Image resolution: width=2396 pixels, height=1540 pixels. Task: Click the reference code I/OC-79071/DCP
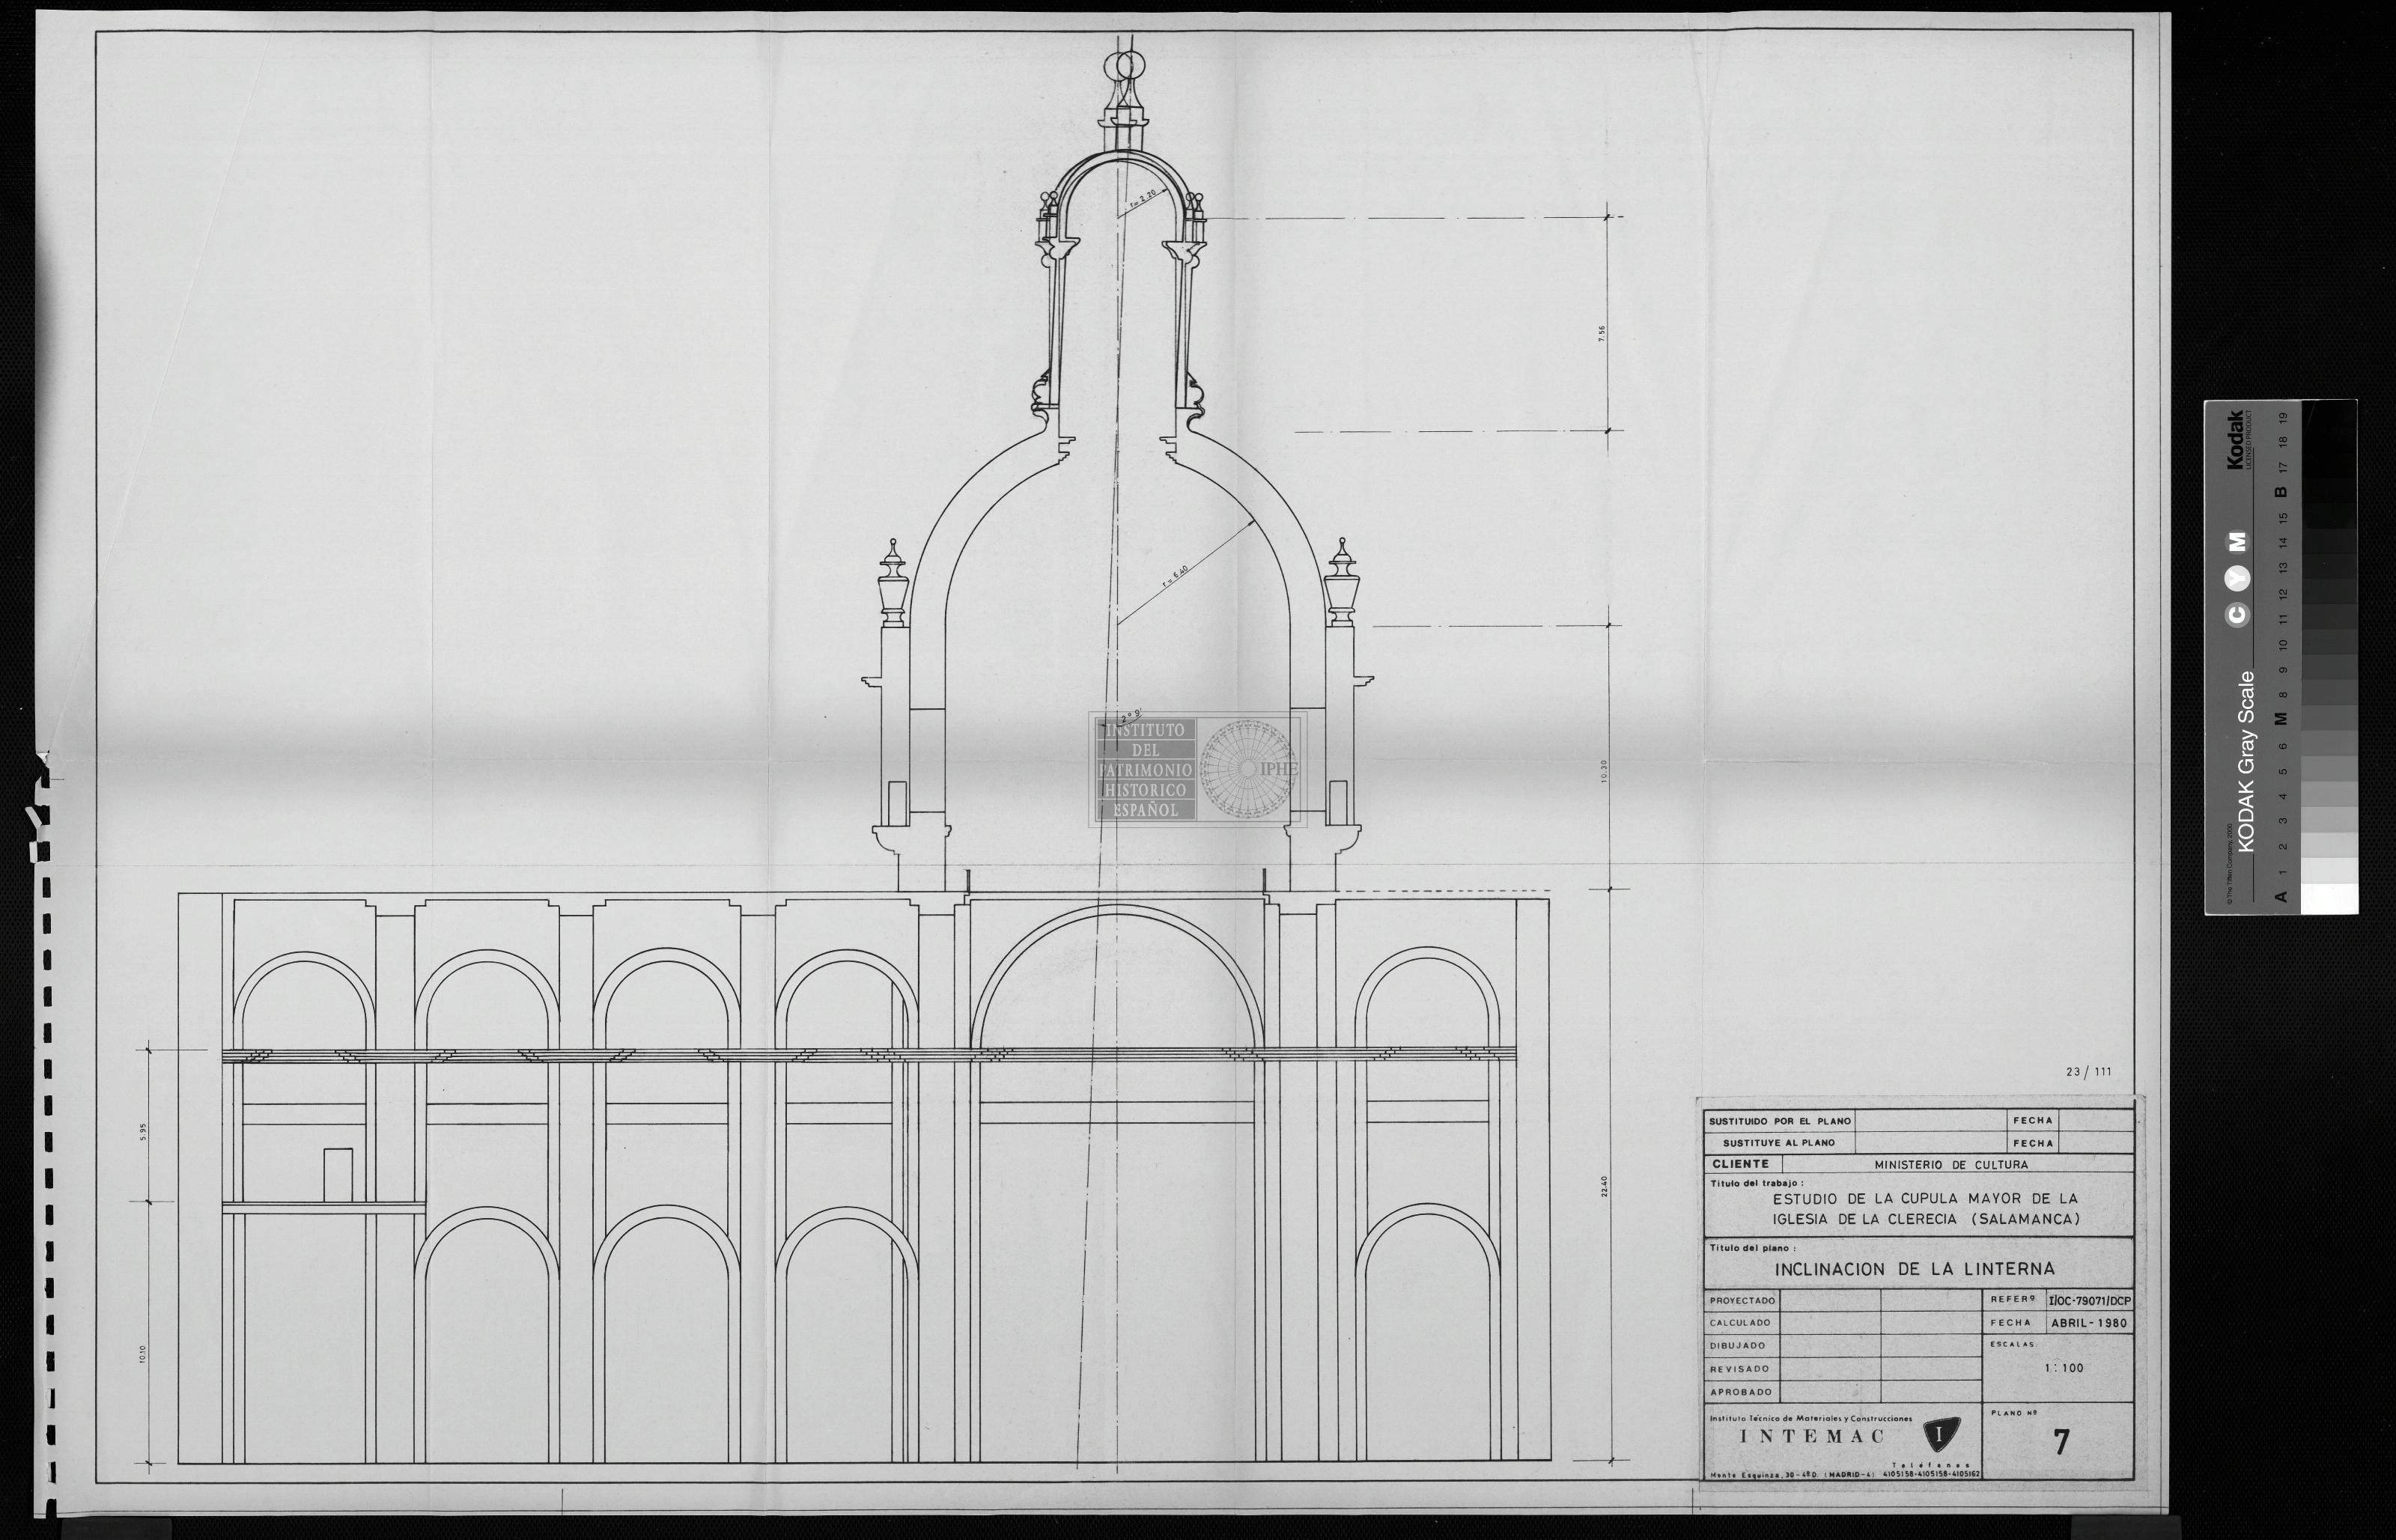point(2089,1301)
